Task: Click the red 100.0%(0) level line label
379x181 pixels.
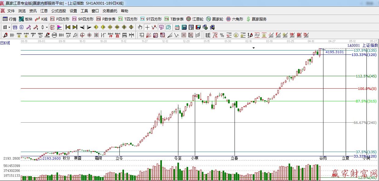Action: [367, 89]
